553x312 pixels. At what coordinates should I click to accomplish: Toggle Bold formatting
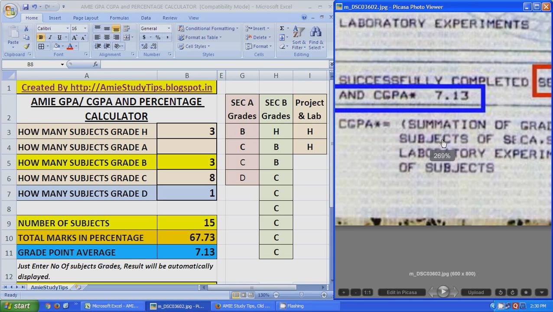pyautogui.click(x=41, y=38)
